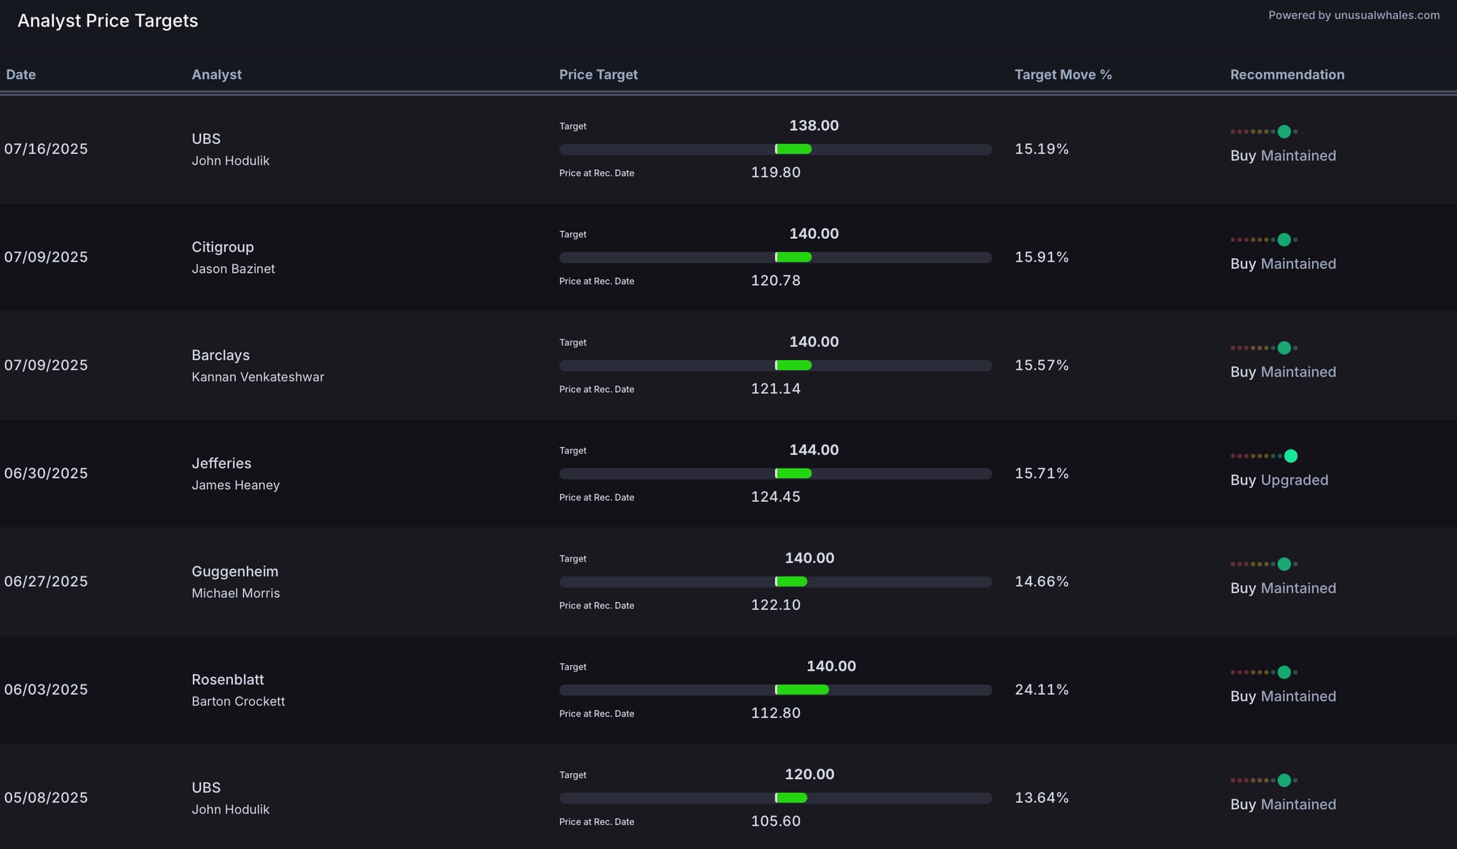Click the price target bar with target 120.00
The image size is (1457, 849).
pos(776,798)
